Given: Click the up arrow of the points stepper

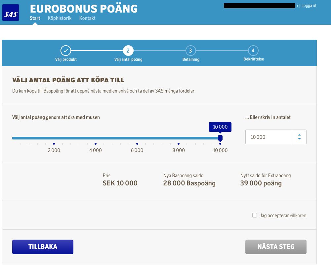Looking at the screenshot, I should 299,135.
